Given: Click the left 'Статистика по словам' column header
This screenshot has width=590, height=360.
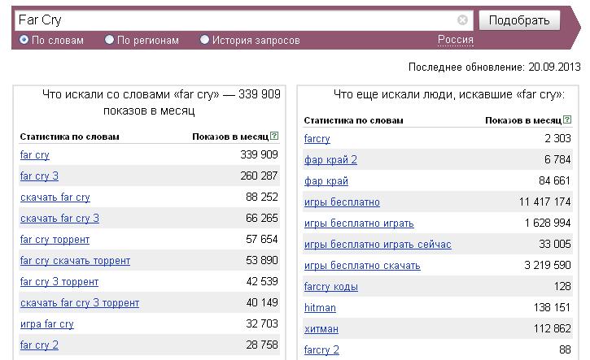Looking at the screenshot, I should tap(70, 137).
